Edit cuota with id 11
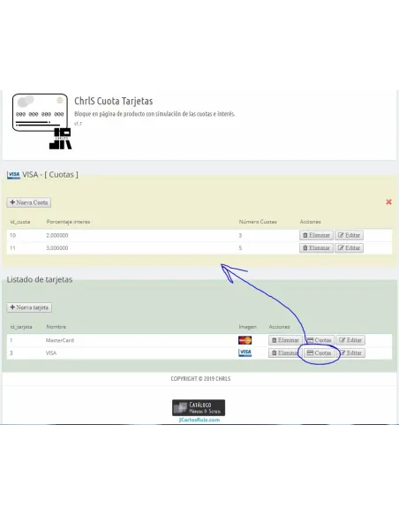399x516 pixels. pos(349,247)
